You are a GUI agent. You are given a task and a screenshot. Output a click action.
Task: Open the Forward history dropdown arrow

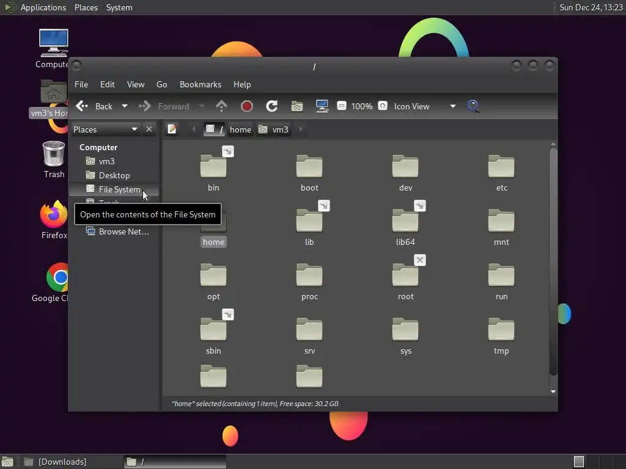tap(202, 106)
